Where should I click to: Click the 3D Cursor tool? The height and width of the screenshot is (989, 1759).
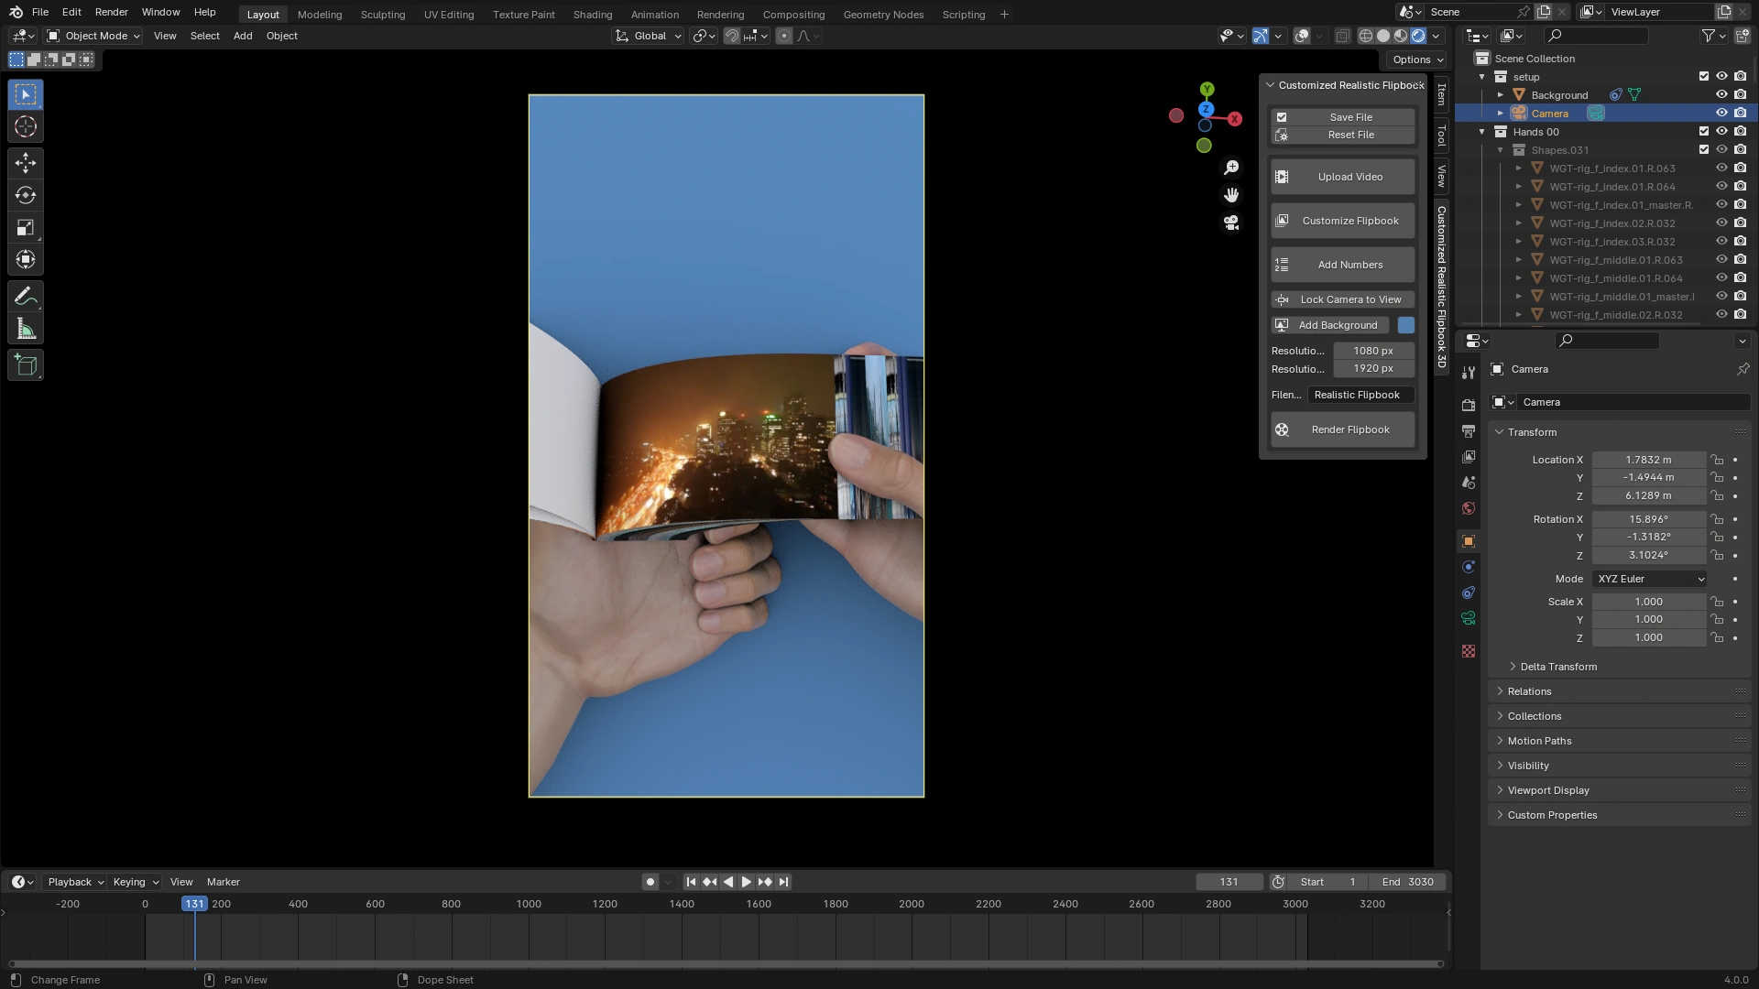(x=26, y=127)
